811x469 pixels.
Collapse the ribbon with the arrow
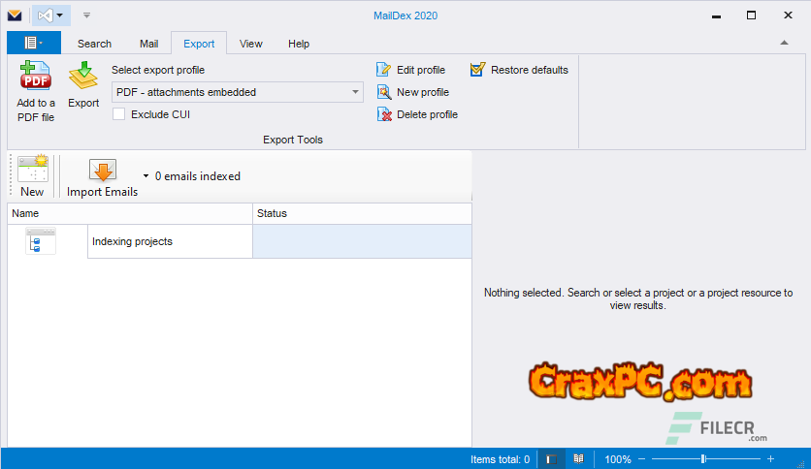784,44
